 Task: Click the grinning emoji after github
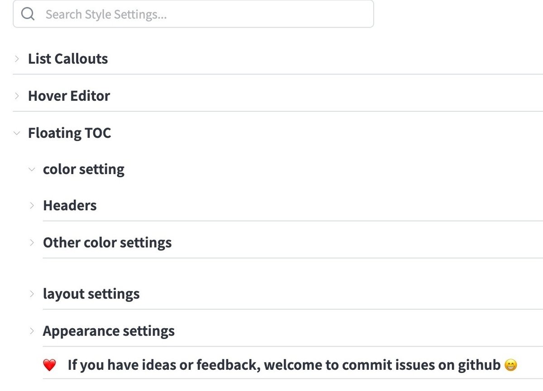point(510,365)
